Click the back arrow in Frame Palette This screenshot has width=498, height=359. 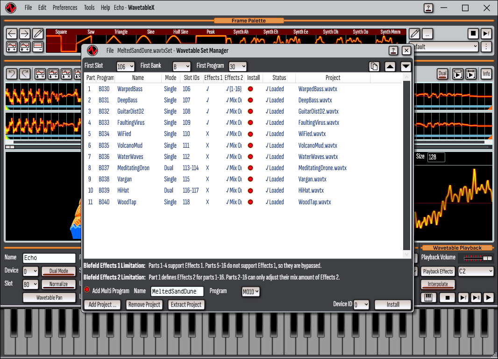[x=12, y=34]
